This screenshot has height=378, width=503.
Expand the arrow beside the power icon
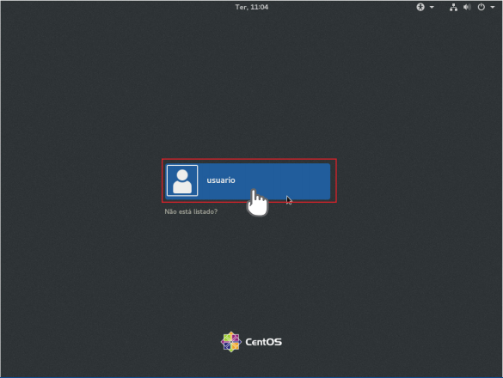pos(493,7)
